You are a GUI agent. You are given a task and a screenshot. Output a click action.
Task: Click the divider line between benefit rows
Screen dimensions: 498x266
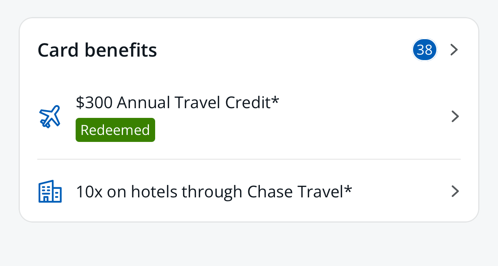(x=249, y=159)
